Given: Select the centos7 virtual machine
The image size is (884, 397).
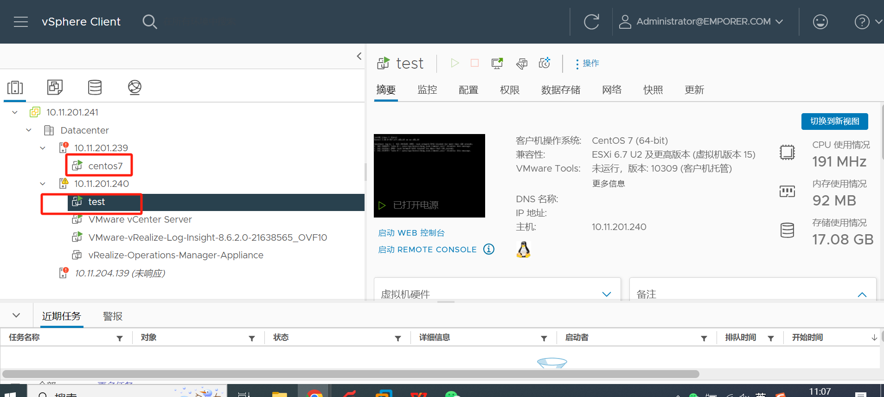Looking at the screenshot, I should 105,166.
